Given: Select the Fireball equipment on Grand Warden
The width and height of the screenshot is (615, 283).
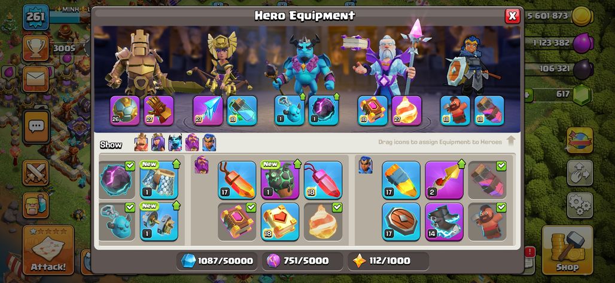Looking at the screenshot, I should [x=406, y=110].
